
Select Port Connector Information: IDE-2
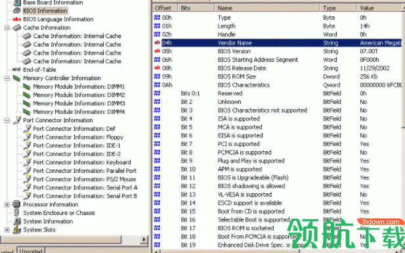click(x=77, y=154)
